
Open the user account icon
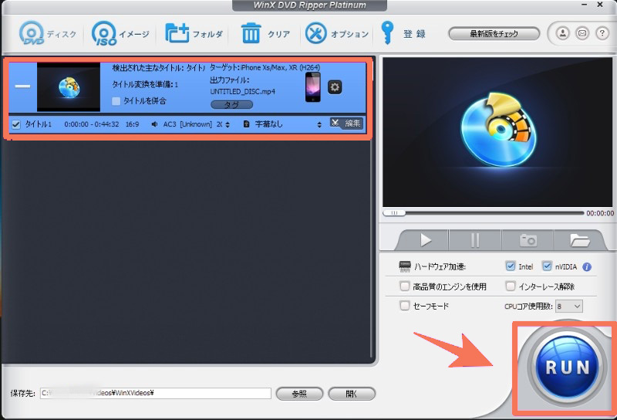(563, 33)
